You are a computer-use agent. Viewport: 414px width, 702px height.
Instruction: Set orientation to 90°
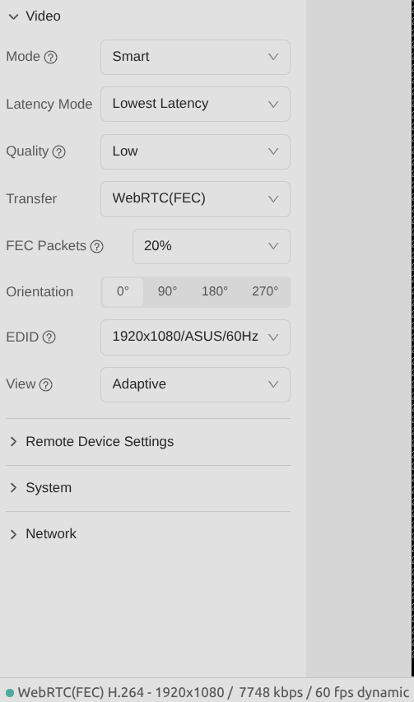click(x=167, y=292)
